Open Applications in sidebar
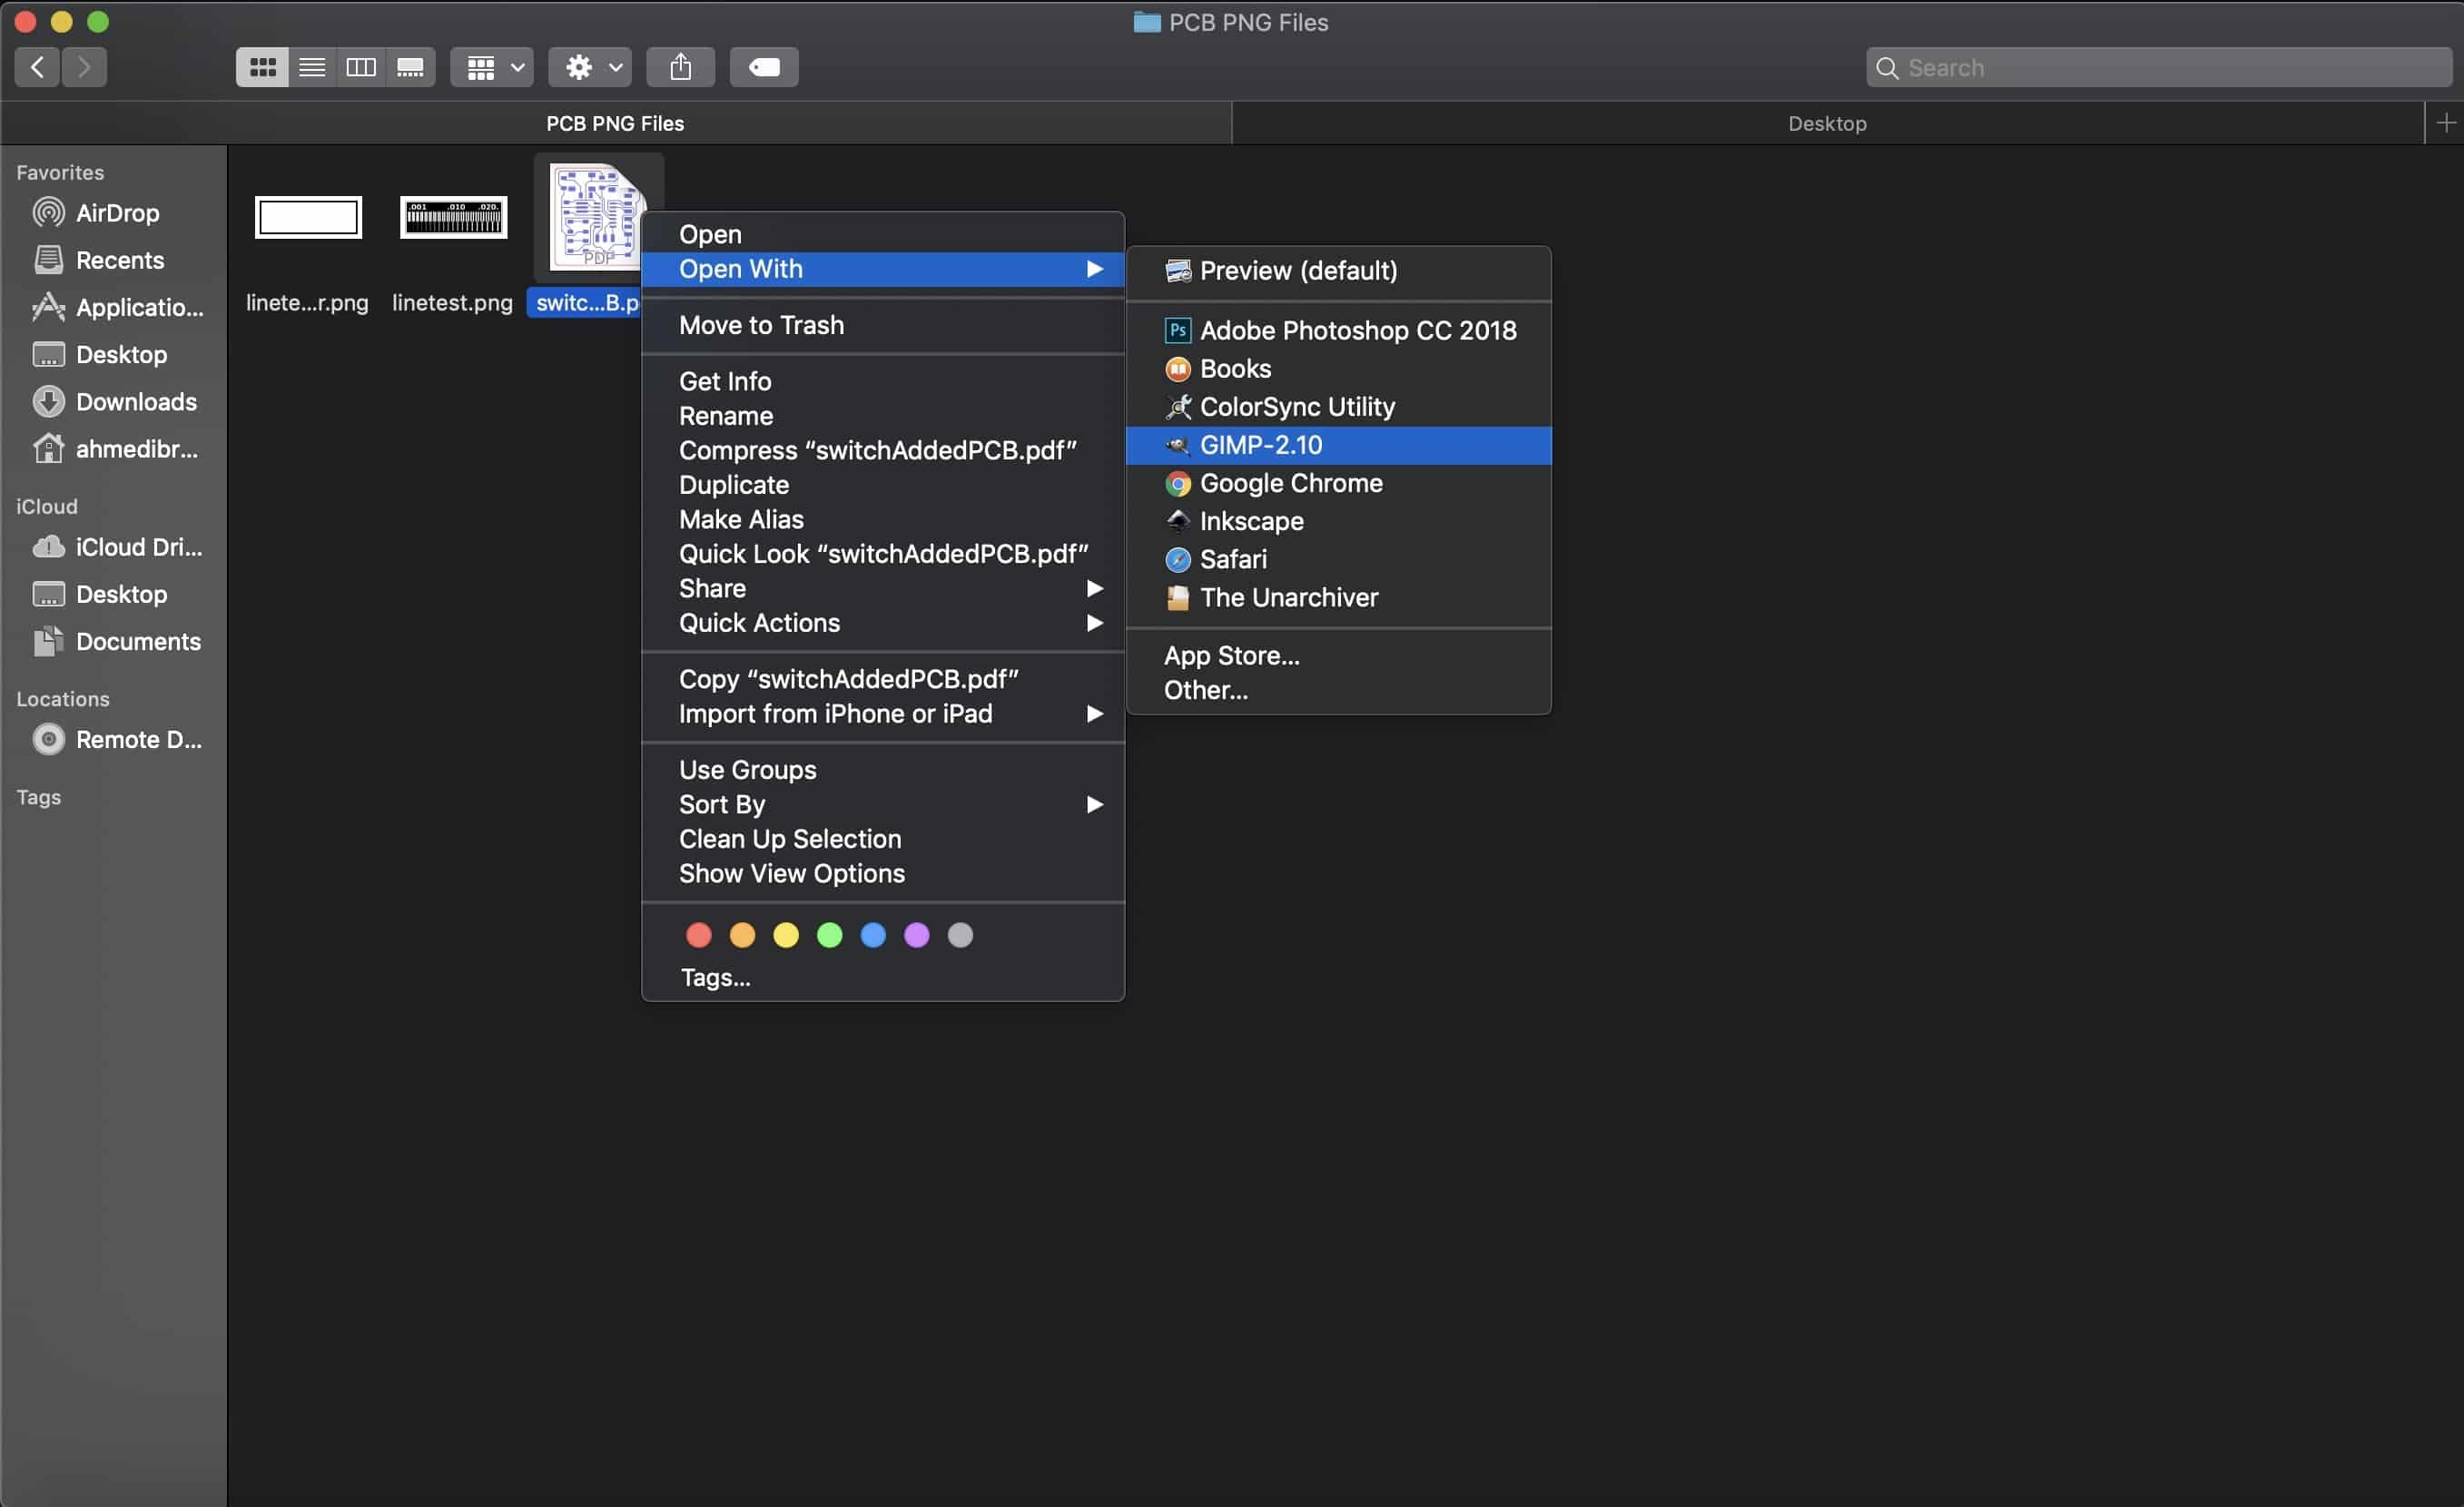Screen dimensions: 2464x1507 click(x=114, y=307)
